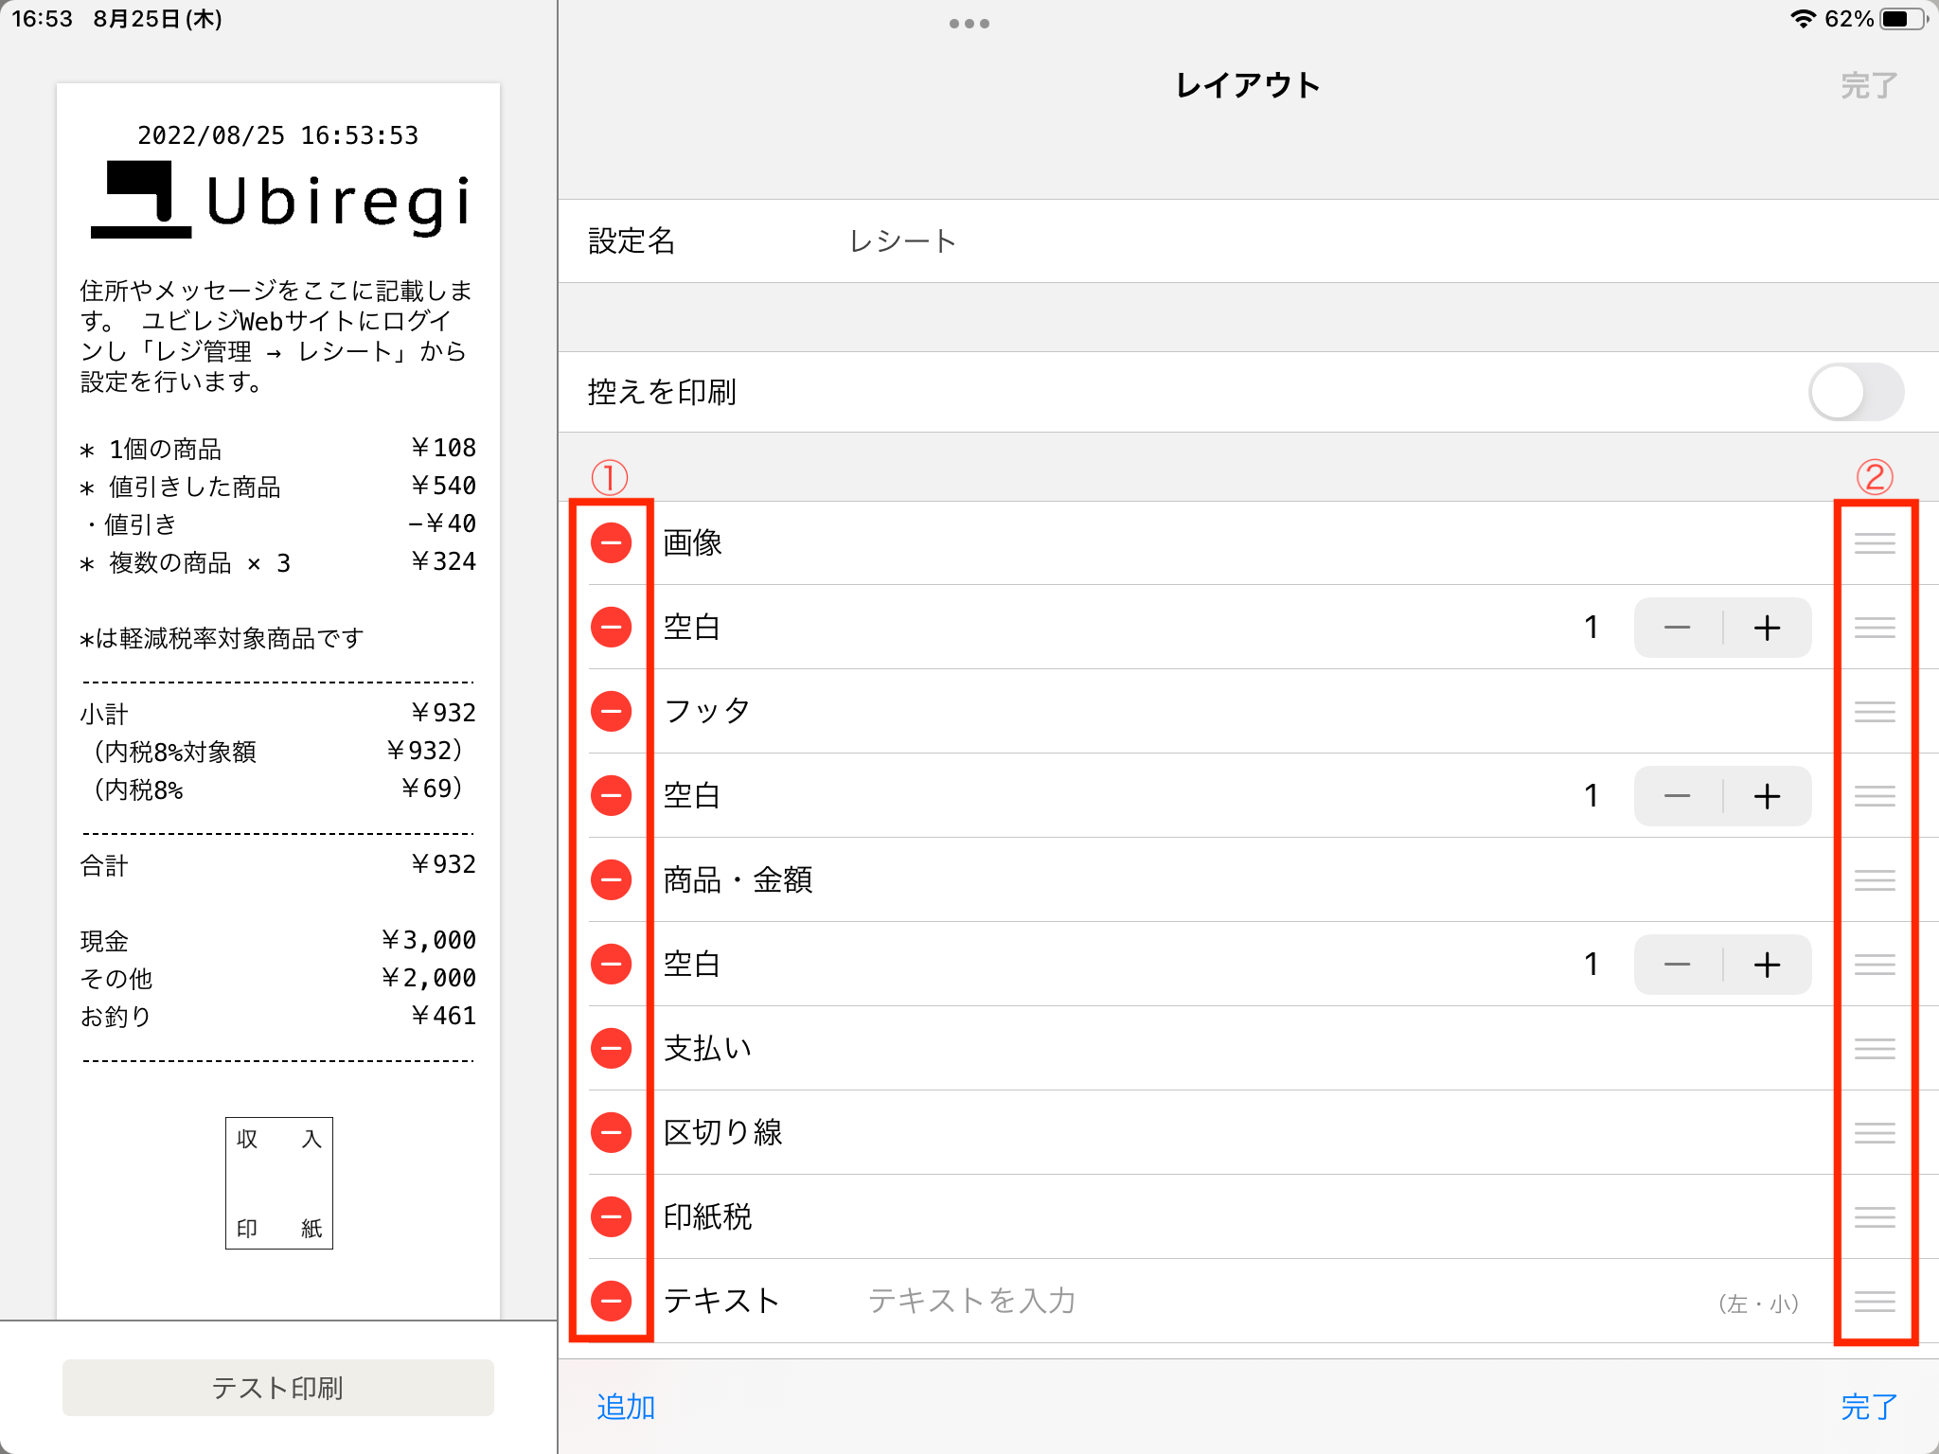The image size is (1939, 1454).
Task: Tap the battery status indicator
Action: coord(1903,19)
